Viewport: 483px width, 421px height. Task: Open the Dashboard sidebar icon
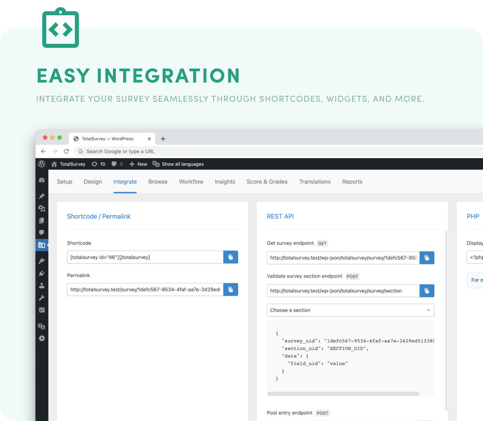(x=42, y=180)
